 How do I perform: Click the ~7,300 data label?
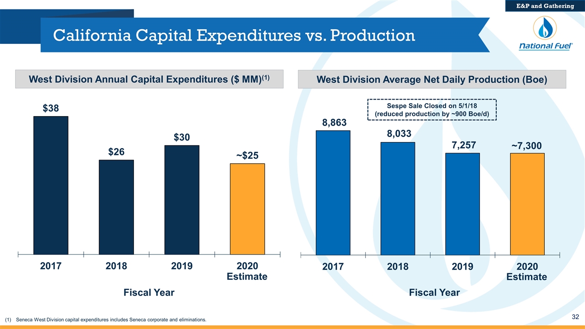click(x=526, y=146)
